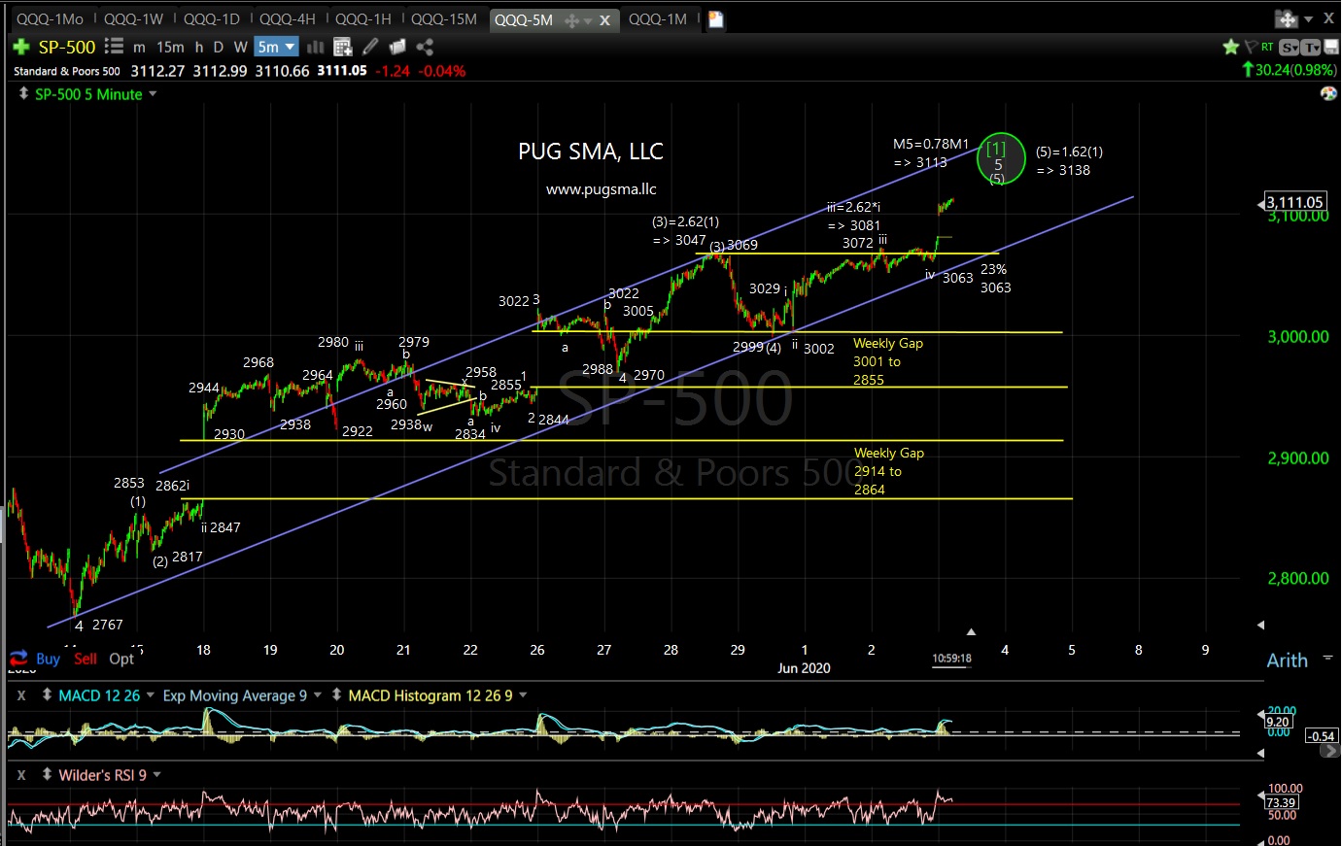1342x846 pixels.
Task: Open the color palette icon
Action: click(x=1328, y=94)
